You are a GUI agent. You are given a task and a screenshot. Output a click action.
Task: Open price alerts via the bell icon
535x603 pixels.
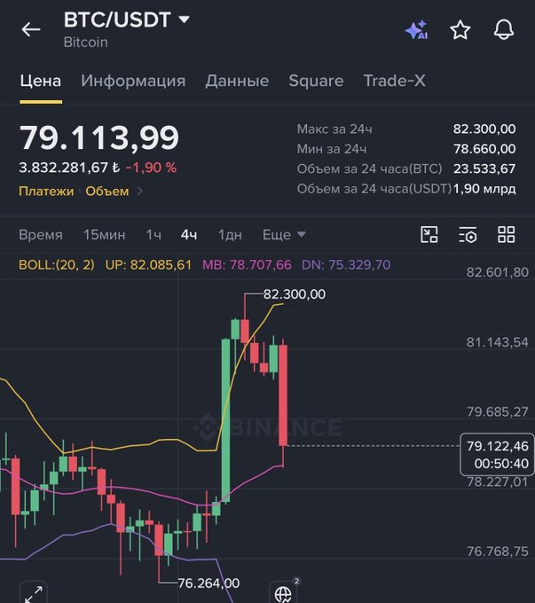504,29
